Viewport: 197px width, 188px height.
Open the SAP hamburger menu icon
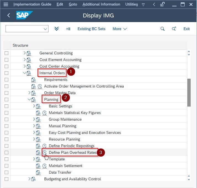[6, 4]
